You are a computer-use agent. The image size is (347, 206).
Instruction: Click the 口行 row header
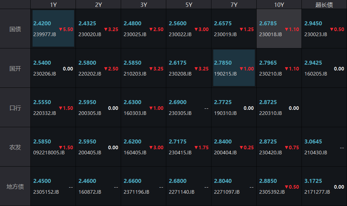click(x=15, y=108)
